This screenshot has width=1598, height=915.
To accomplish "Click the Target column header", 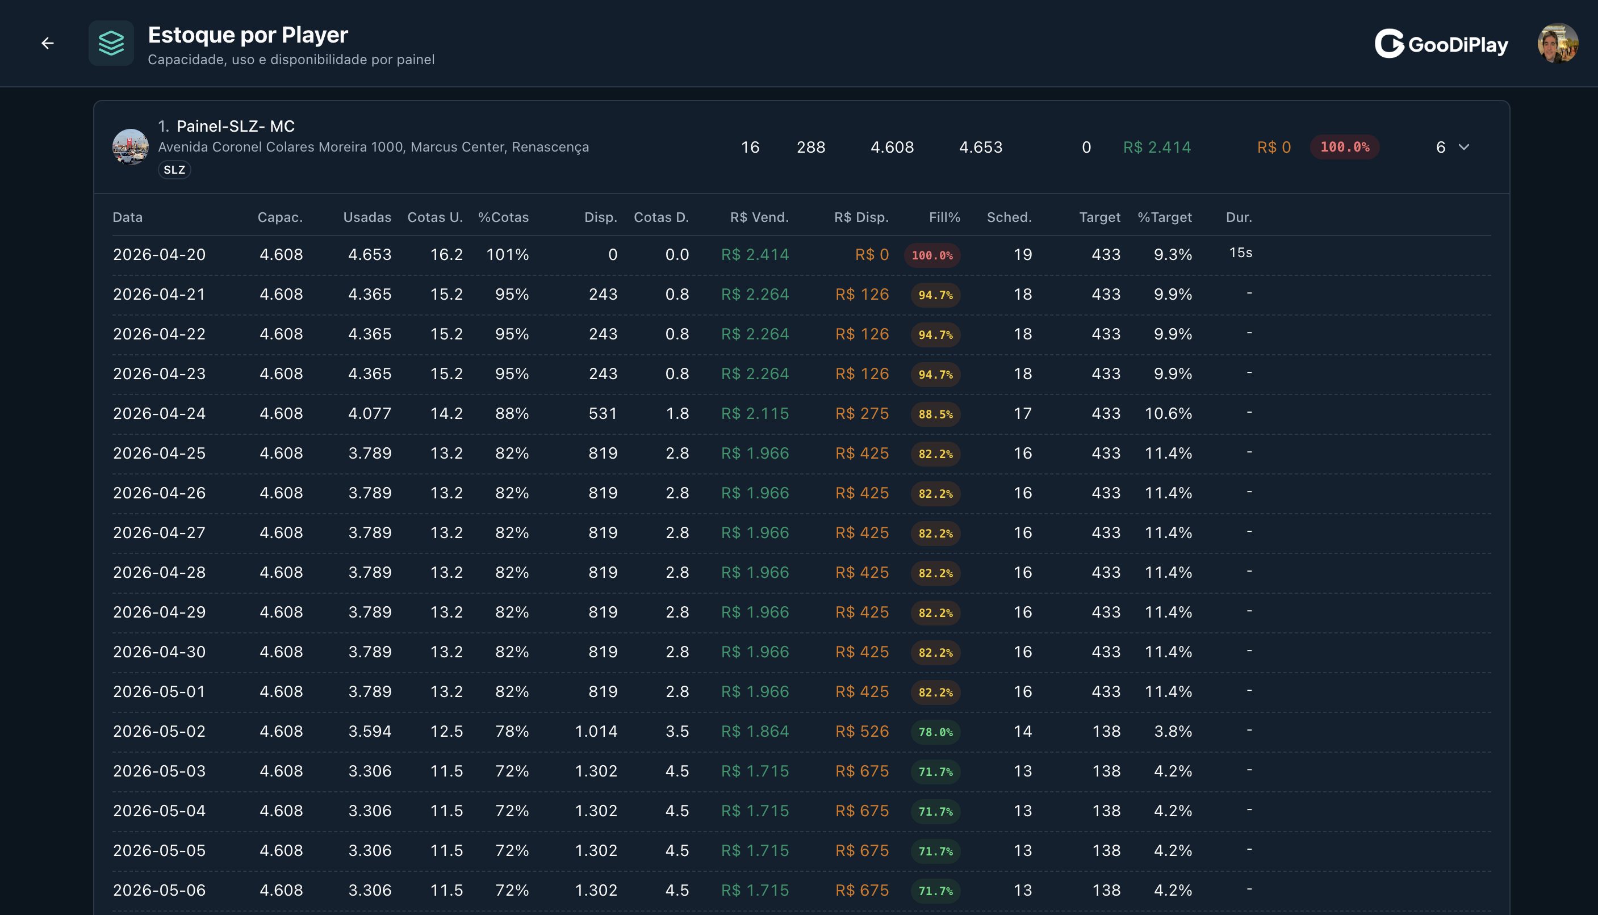I will coord(1100,217).
